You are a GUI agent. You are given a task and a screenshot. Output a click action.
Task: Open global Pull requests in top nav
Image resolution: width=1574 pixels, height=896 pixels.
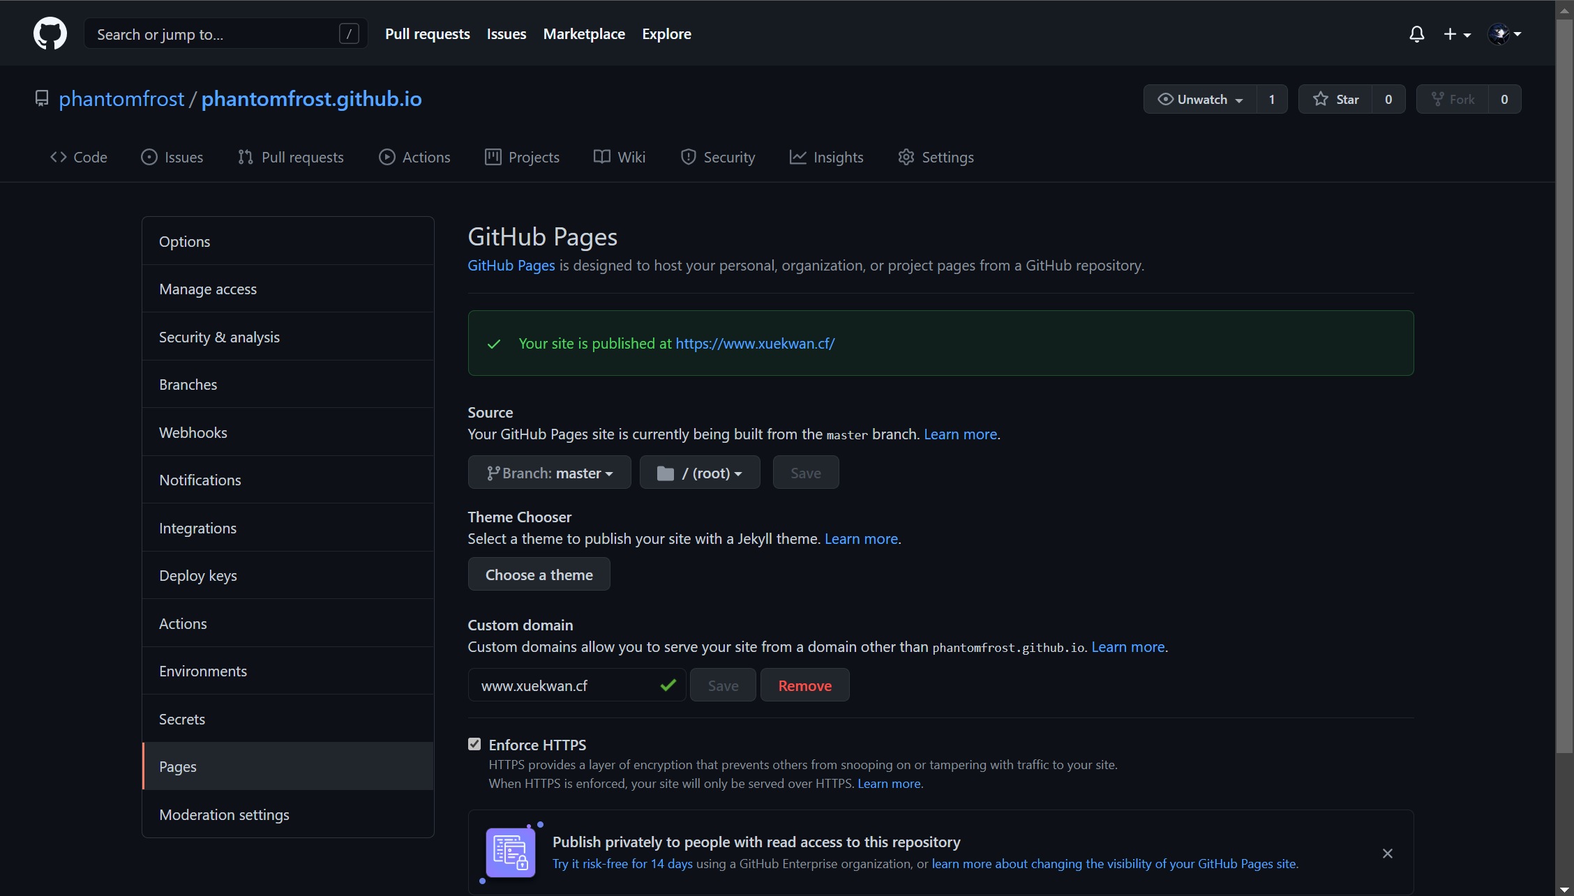(x=428, y=33)
